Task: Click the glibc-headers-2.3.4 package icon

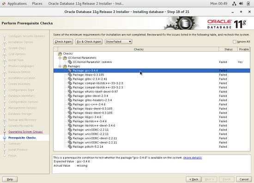Action: click(x=70, y=100)
